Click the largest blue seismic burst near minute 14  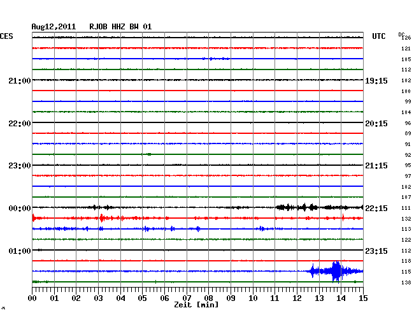(x=336, y=272)
